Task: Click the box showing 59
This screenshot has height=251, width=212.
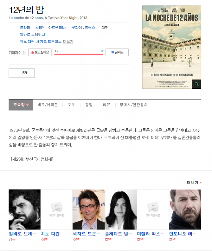Action: [22, 73]
